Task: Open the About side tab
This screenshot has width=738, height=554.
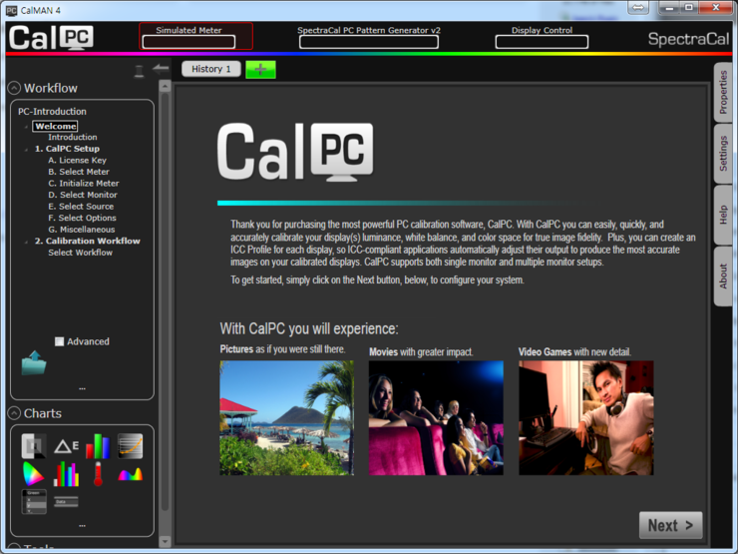Action: tap(723, 277)
